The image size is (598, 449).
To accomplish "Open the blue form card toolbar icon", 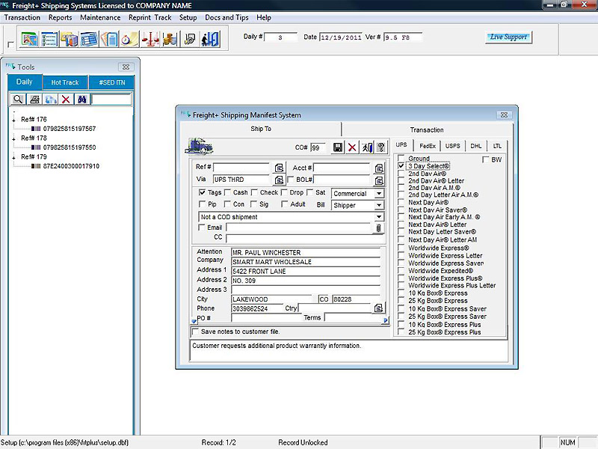I will (x=89, y=39).
